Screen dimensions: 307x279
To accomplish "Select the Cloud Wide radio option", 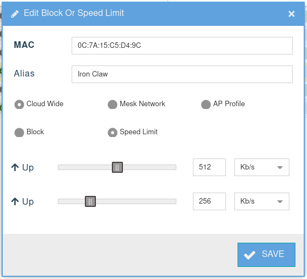I will point(19,104).
